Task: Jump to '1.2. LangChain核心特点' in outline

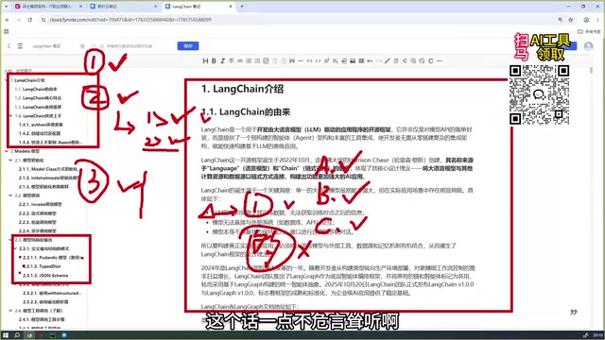Action: [38, 98]
